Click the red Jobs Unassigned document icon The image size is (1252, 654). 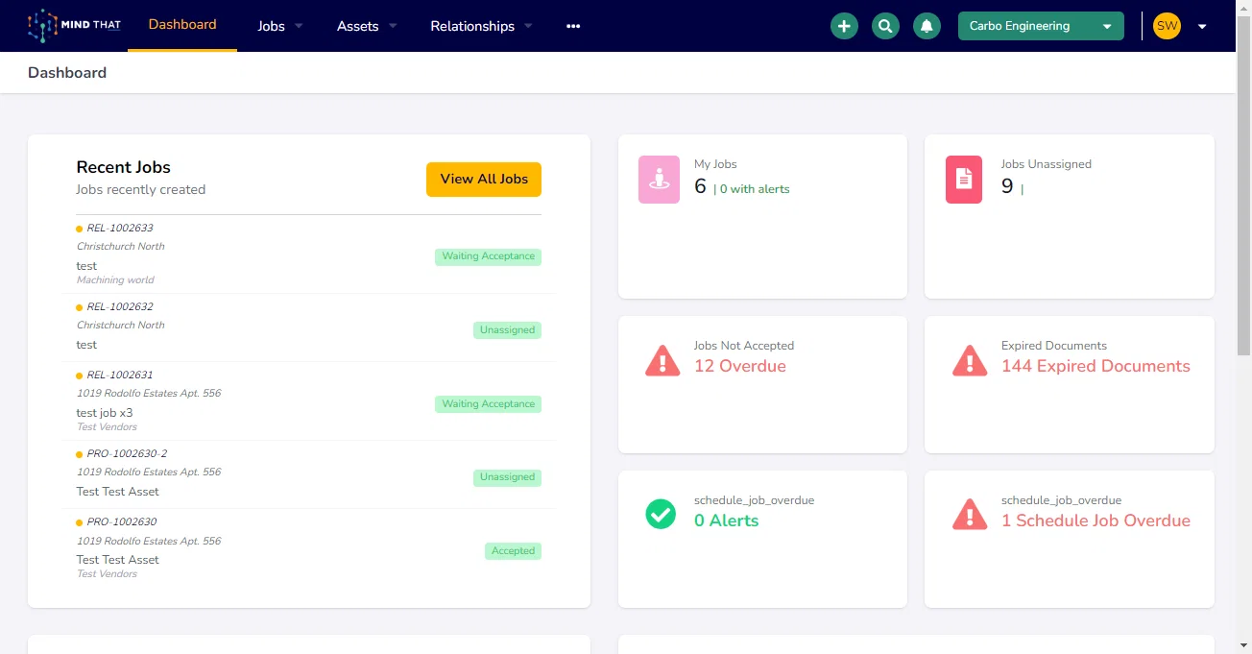(964, 180)
